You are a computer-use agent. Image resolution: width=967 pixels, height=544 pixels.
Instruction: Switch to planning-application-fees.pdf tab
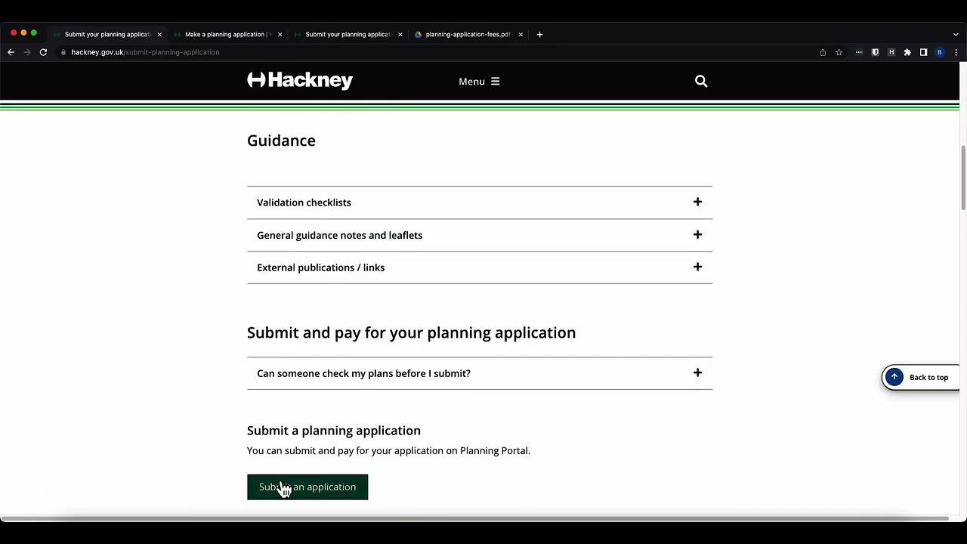pyautogui.click(x=468, y=34)
